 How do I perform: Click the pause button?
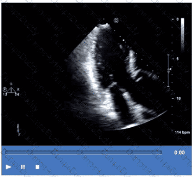coord(23,167)
